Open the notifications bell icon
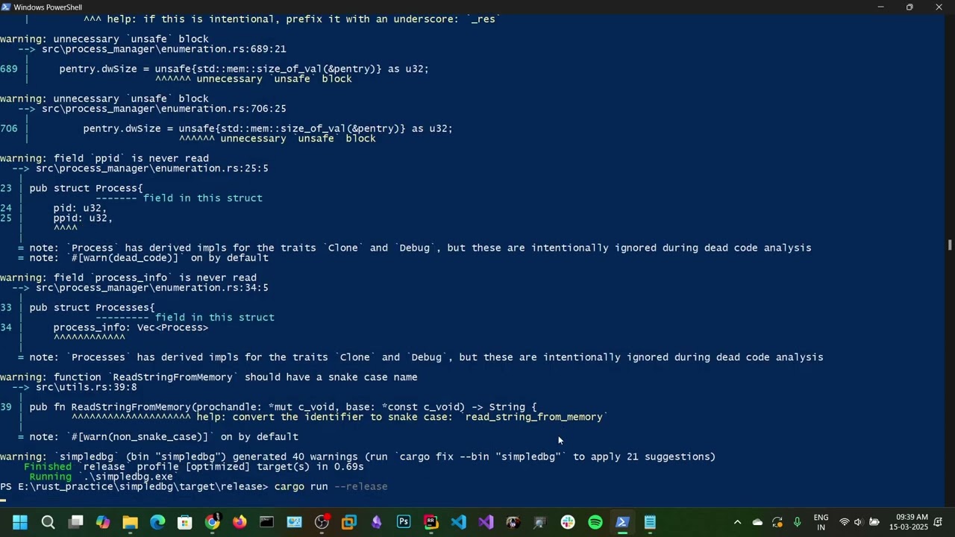 click(939, 522)
